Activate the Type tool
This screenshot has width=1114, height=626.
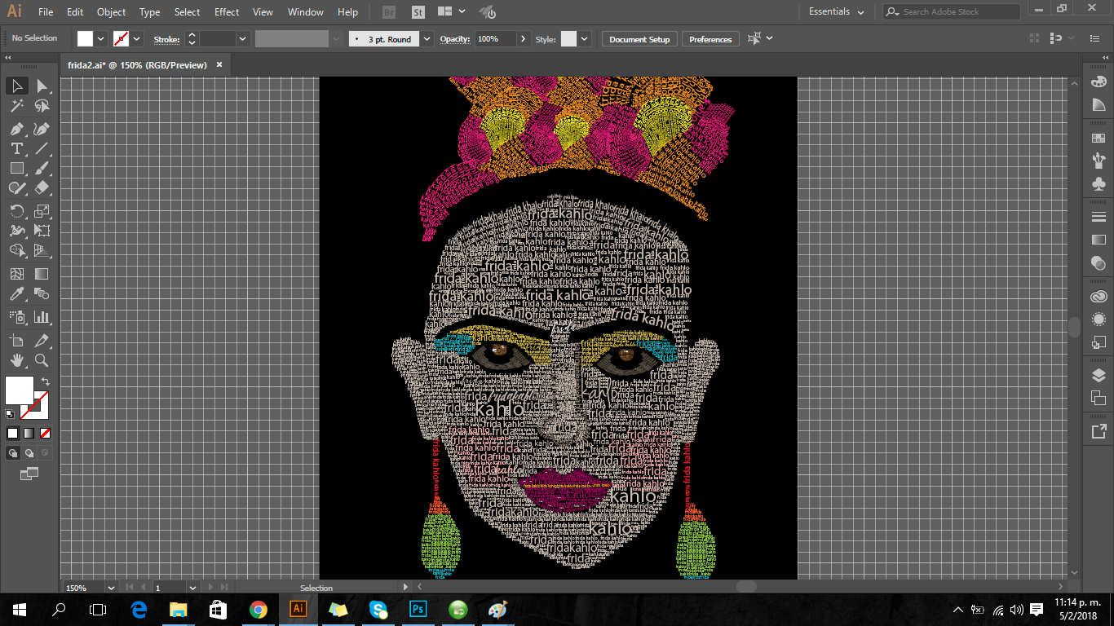point(16,148)
